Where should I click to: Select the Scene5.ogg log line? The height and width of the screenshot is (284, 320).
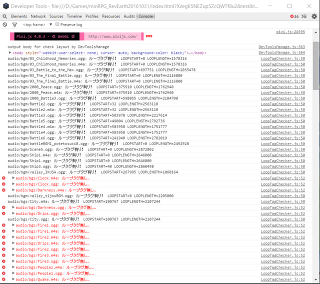(81, 149)
